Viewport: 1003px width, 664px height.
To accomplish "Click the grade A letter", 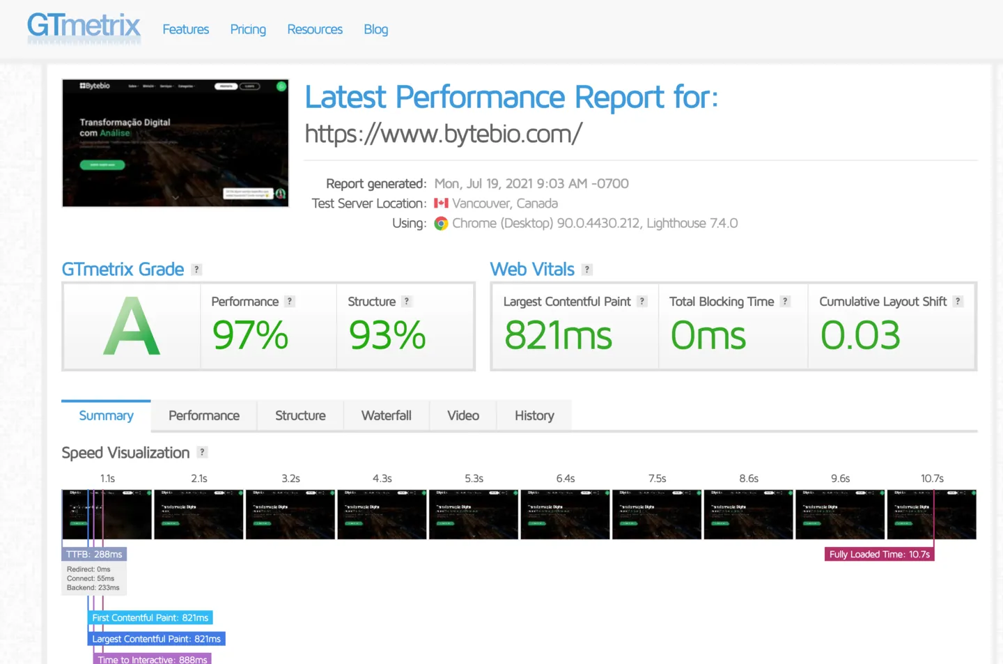I will (x=132, y=326).
